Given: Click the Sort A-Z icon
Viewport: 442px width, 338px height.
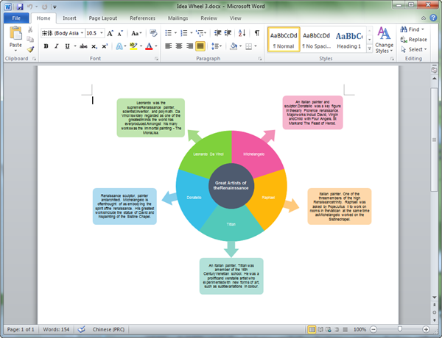Looking at the screenshot, I should pos(242,33).
